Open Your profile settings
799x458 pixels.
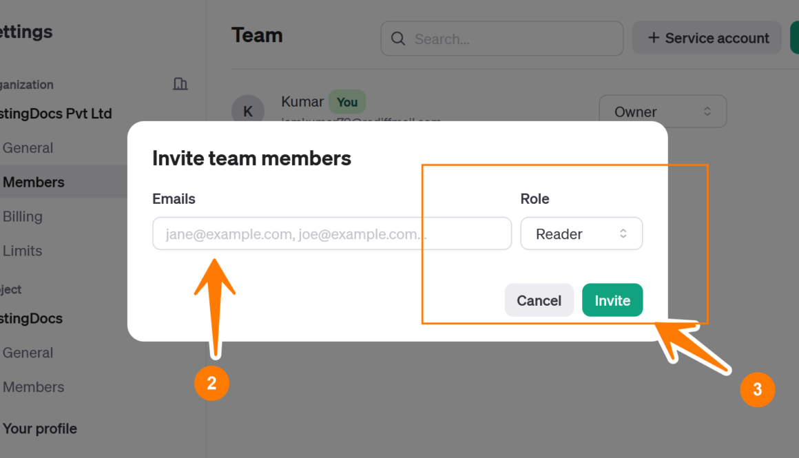coord(40,428)
